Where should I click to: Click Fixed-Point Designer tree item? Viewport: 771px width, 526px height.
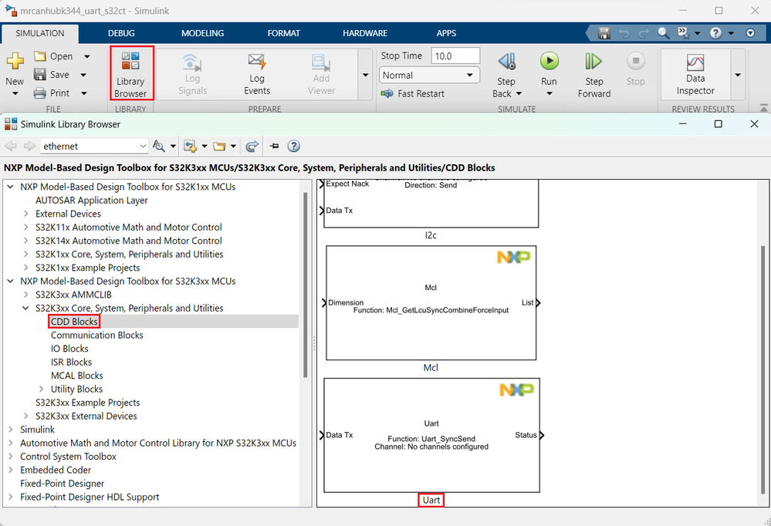(62, 484)
